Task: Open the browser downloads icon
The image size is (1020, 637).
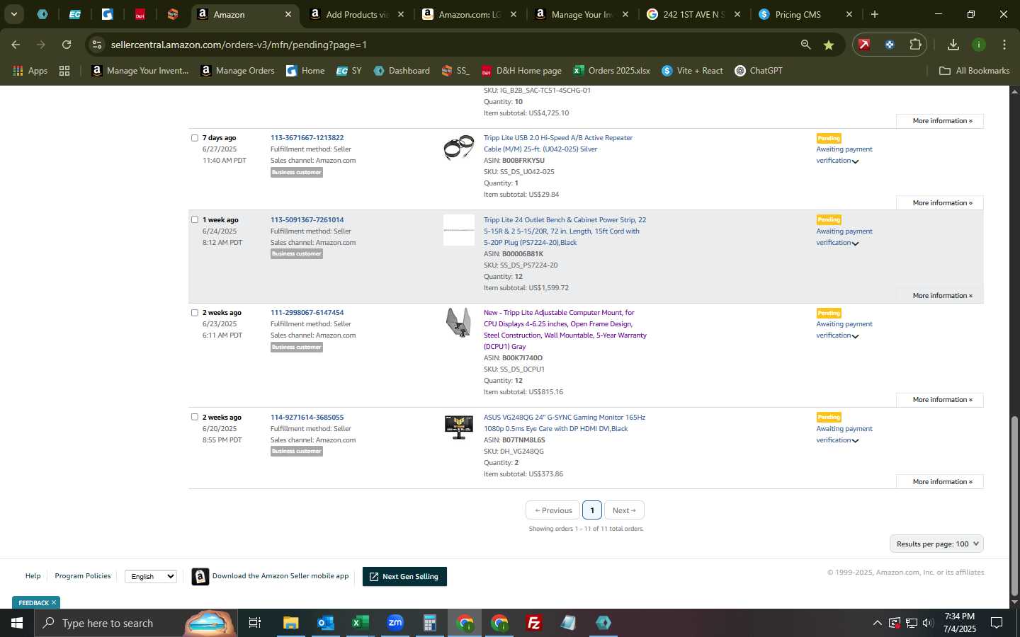Action: (x=953, y=45)
